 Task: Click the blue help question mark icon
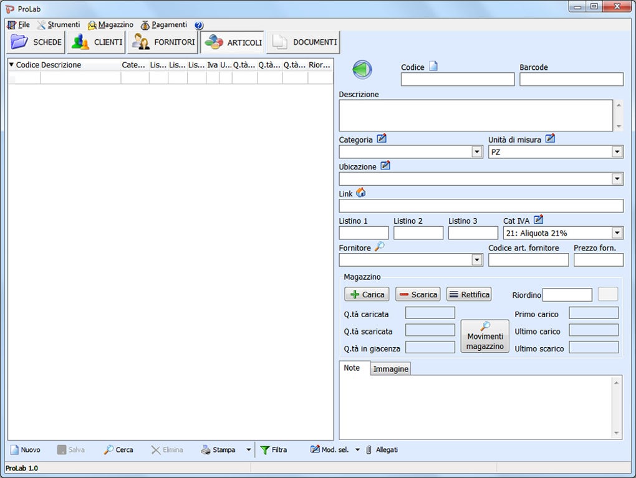(x=198, y=25)
